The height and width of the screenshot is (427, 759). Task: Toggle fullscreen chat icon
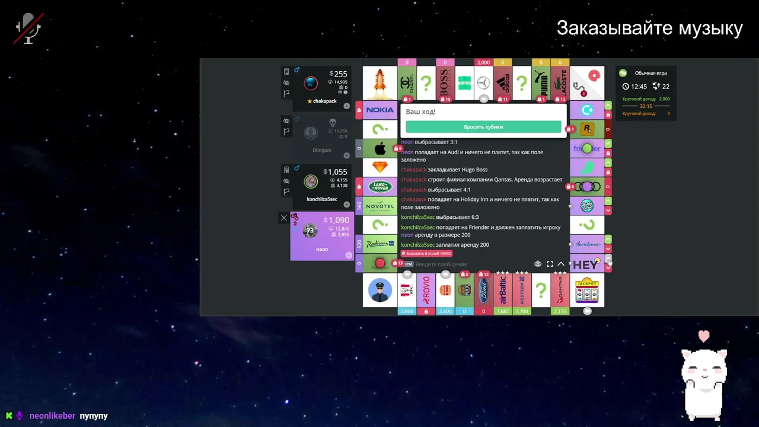[550, 264]
